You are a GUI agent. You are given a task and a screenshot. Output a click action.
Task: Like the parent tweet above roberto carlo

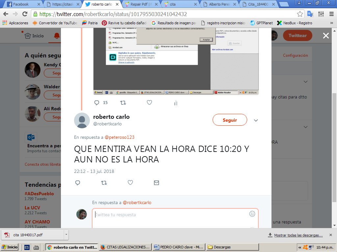coord(149,102)
